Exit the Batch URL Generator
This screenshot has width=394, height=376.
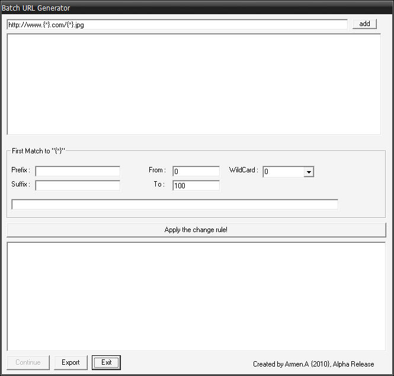coord(106,362)
